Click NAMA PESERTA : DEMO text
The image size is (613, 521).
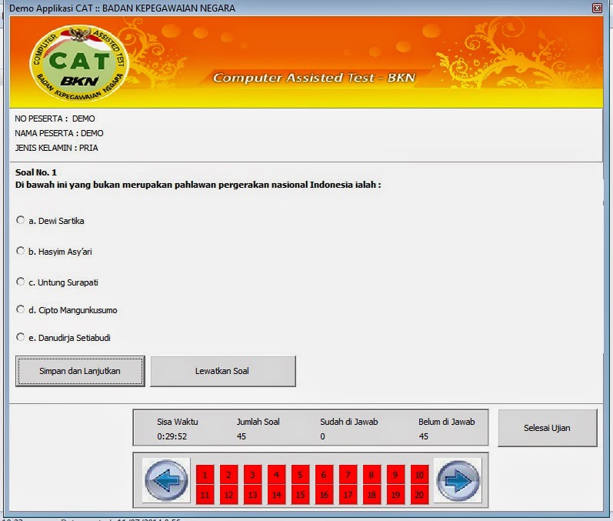[x=59, y=133]
